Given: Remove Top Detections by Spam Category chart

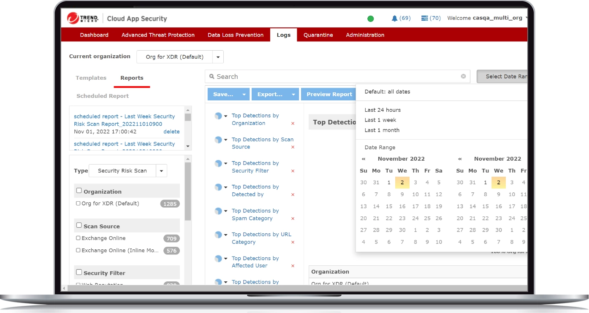Looking at the screenshot, I should tap(293, 219).
